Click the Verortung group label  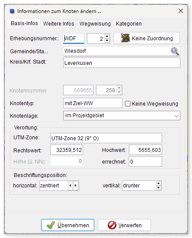(x=26, y=128)
